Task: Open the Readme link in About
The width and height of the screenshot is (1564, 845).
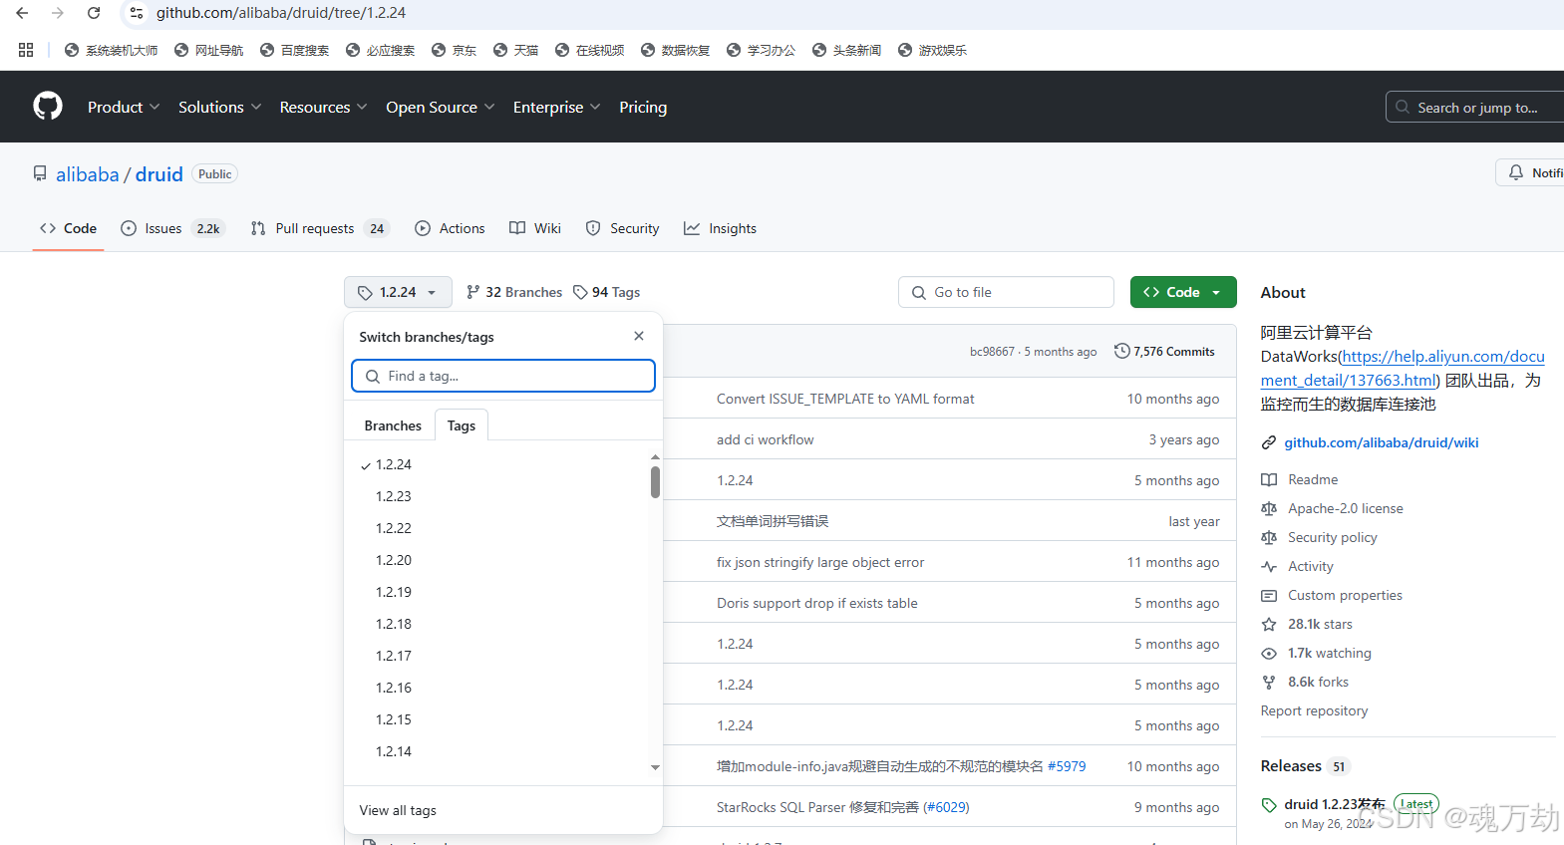Action: (1312, 479)
